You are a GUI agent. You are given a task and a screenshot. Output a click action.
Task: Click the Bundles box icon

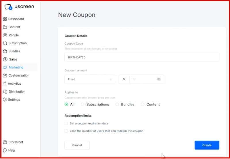click(5, 51)
